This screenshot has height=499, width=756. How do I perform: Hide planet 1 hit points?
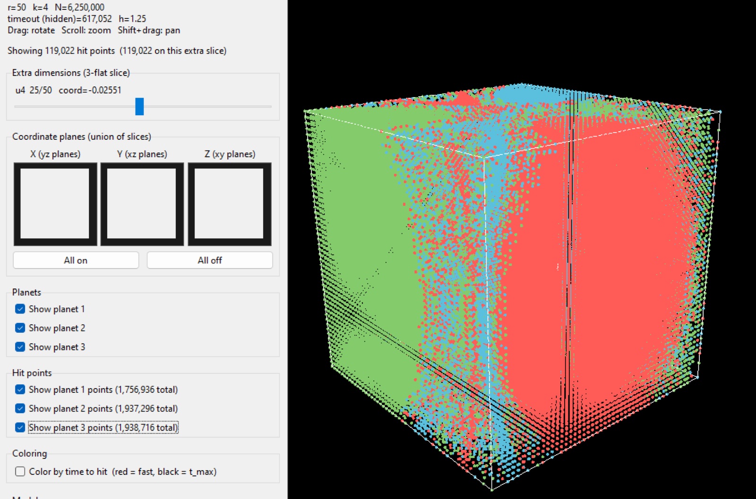tap(20, 389)
